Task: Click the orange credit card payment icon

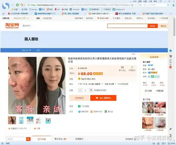Action: click(x=92, y=111)
